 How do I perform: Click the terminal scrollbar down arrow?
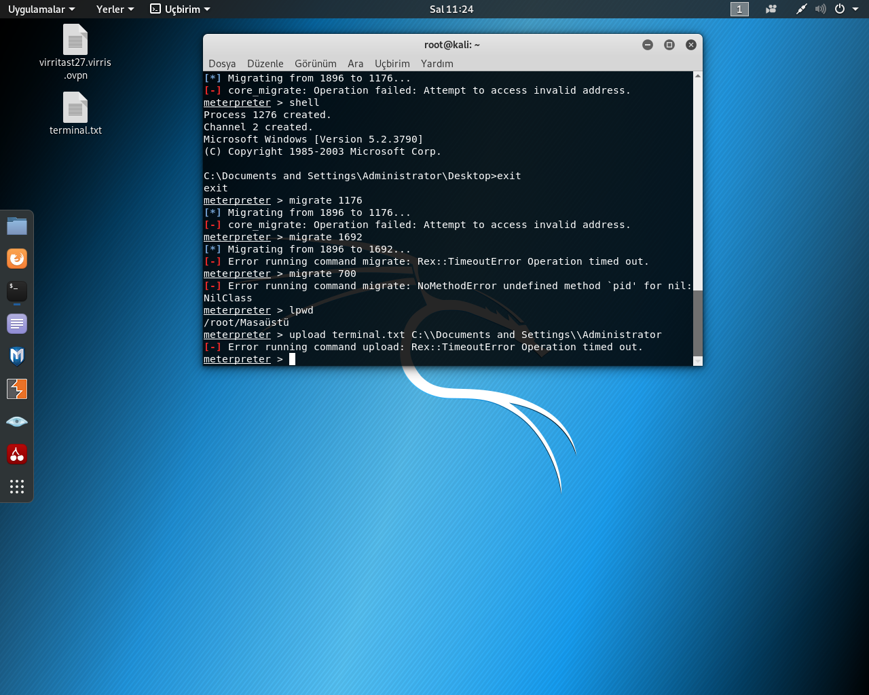[698, 362]
